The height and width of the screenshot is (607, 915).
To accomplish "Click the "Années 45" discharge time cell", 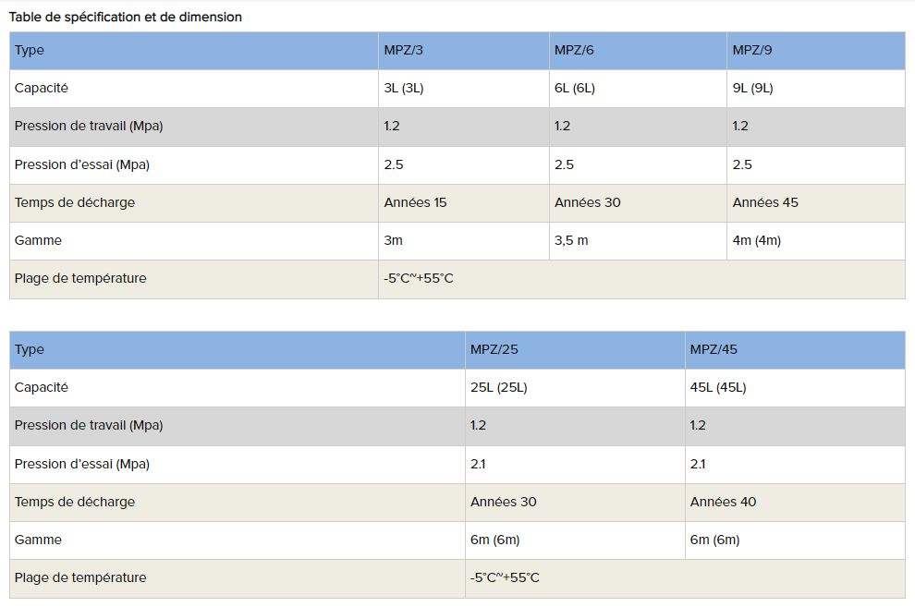I will (765, 202).
